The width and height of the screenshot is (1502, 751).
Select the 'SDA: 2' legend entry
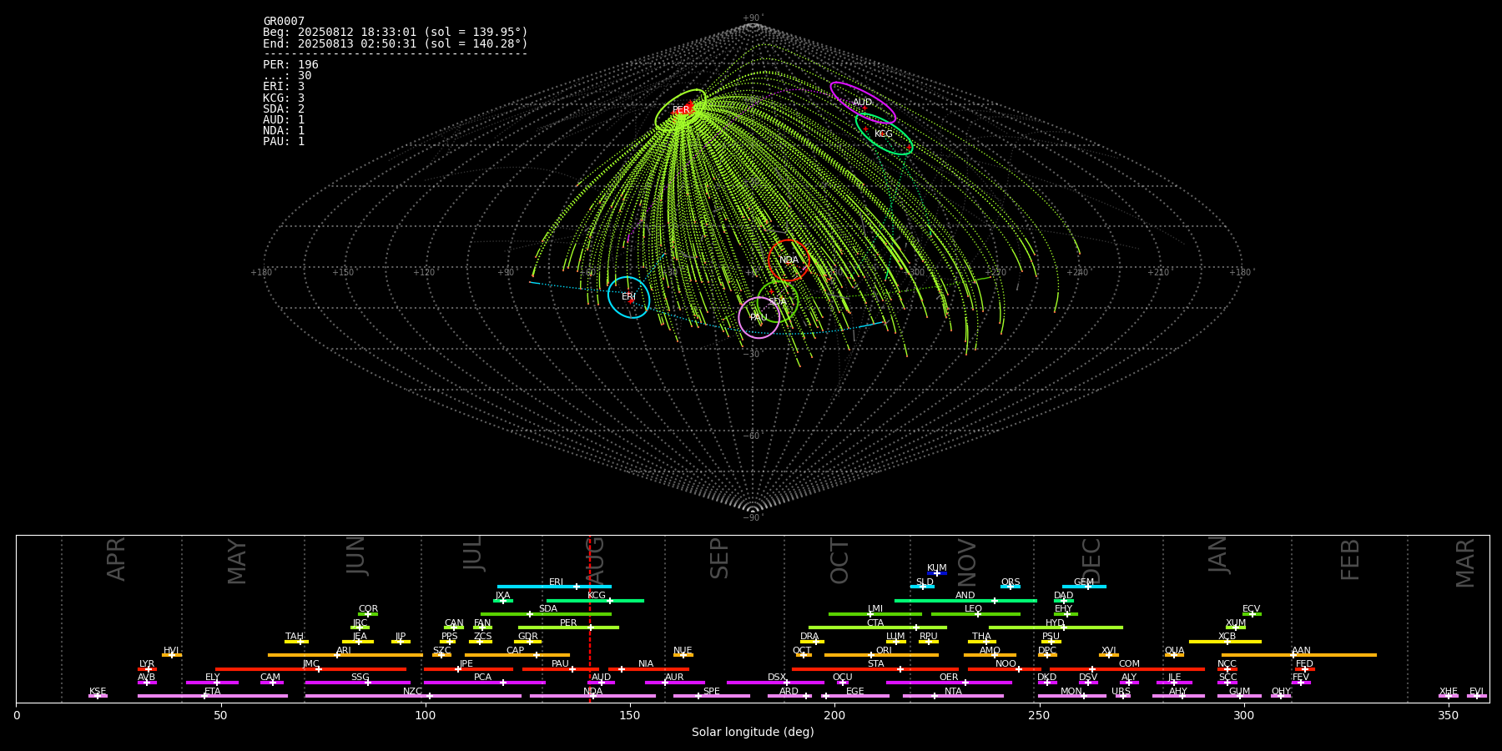[x=284, y=109]
